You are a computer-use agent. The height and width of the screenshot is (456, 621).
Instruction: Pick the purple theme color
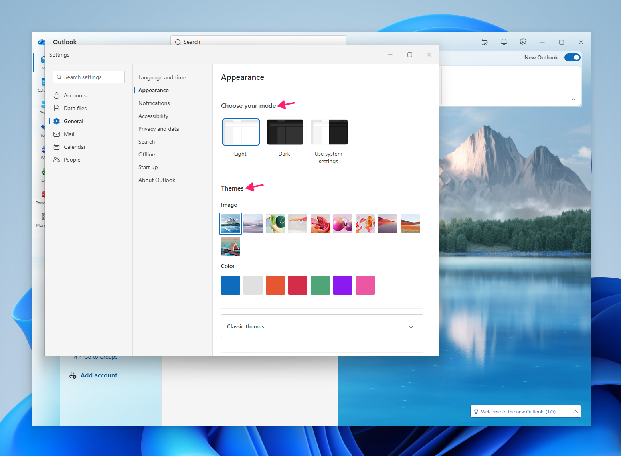[x=343, y=285]
